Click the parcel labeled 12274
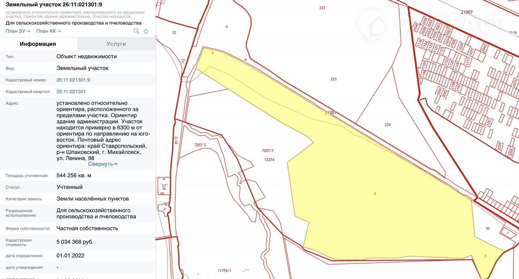 pos(269,160)
